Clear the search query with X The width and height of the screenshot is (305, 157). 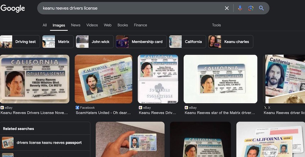click(x=227, y=8)
